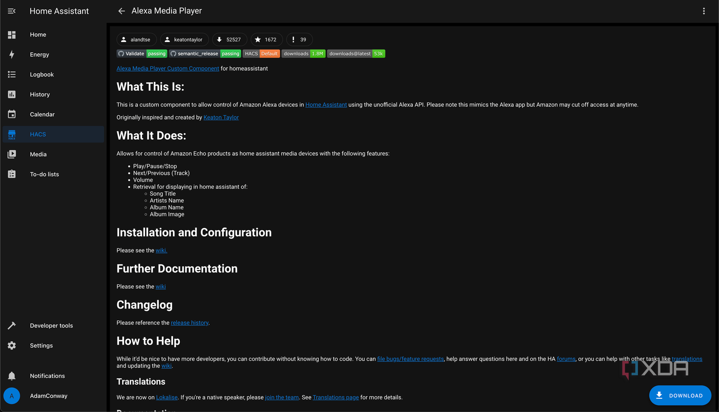Open Logbook in the sidebar menu
Screen dimensions: 719x412
(53, 75)
